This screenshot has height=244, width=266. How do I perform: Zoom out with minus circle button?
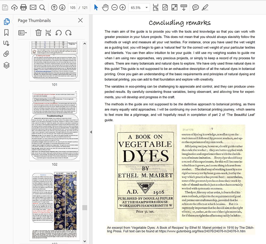pos(114,7)
